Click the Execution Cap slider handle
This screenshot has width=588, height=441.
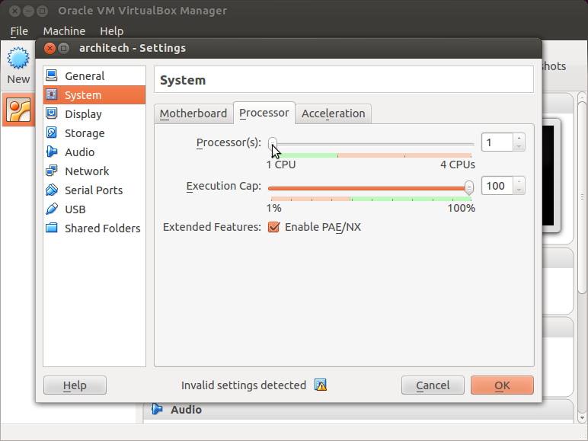tap(468, 187)
